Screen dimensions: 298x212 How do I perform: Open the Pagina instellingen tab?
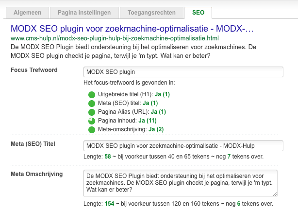84,13
